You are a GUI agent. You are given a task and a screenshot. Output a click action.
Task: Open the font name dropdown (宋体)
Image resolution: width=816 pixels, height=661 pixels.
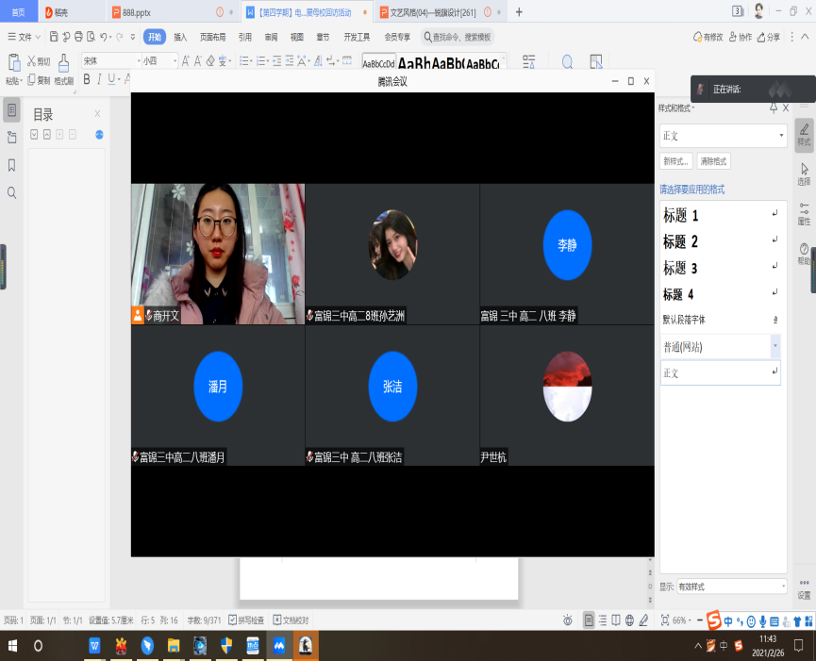point(139,61)
